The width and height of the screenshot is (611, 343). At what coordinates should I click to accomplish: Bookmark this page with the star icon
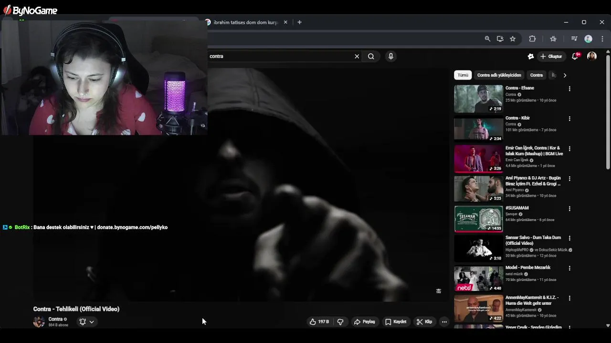click(x=513, y=39)
